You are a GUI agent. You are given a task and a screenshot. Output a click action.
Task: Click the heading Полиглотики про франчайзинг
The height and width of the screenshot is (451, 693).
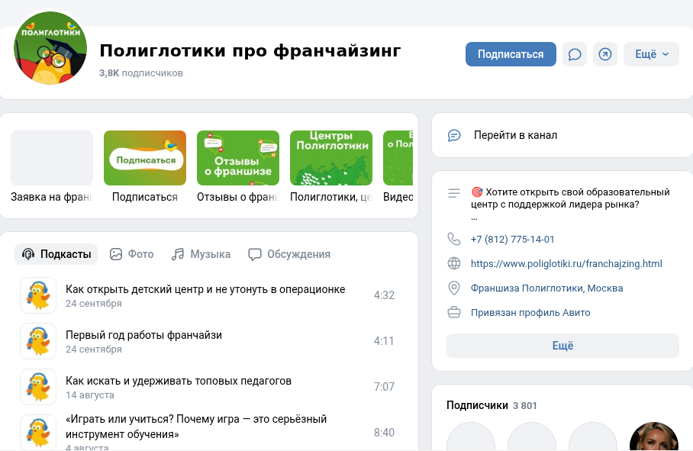[250, 51]
